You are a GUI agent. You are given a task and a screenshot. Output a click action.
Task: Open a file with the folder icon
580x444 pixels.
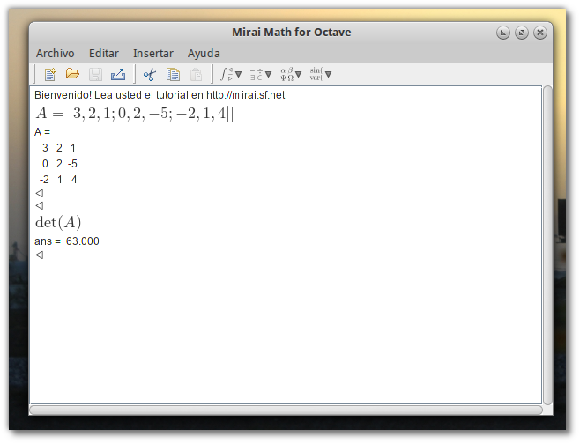72,74
